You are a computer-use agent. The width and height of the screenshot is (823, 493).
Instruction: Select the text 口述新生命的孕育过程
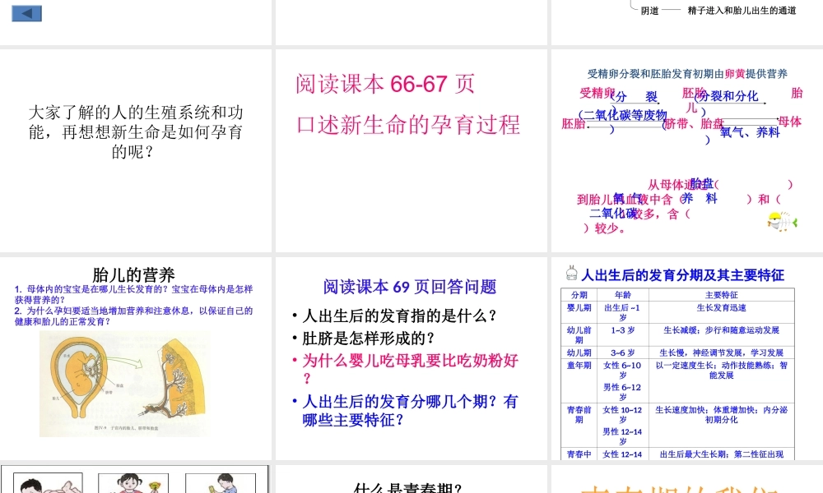pyautogui.click(x=408, y=125)
